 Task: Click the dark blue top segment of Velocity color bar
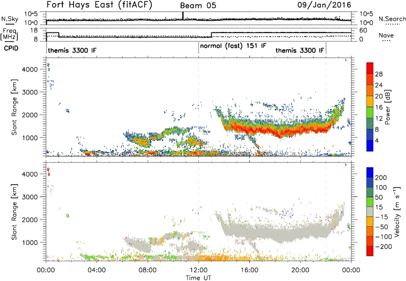pos(370,172)
